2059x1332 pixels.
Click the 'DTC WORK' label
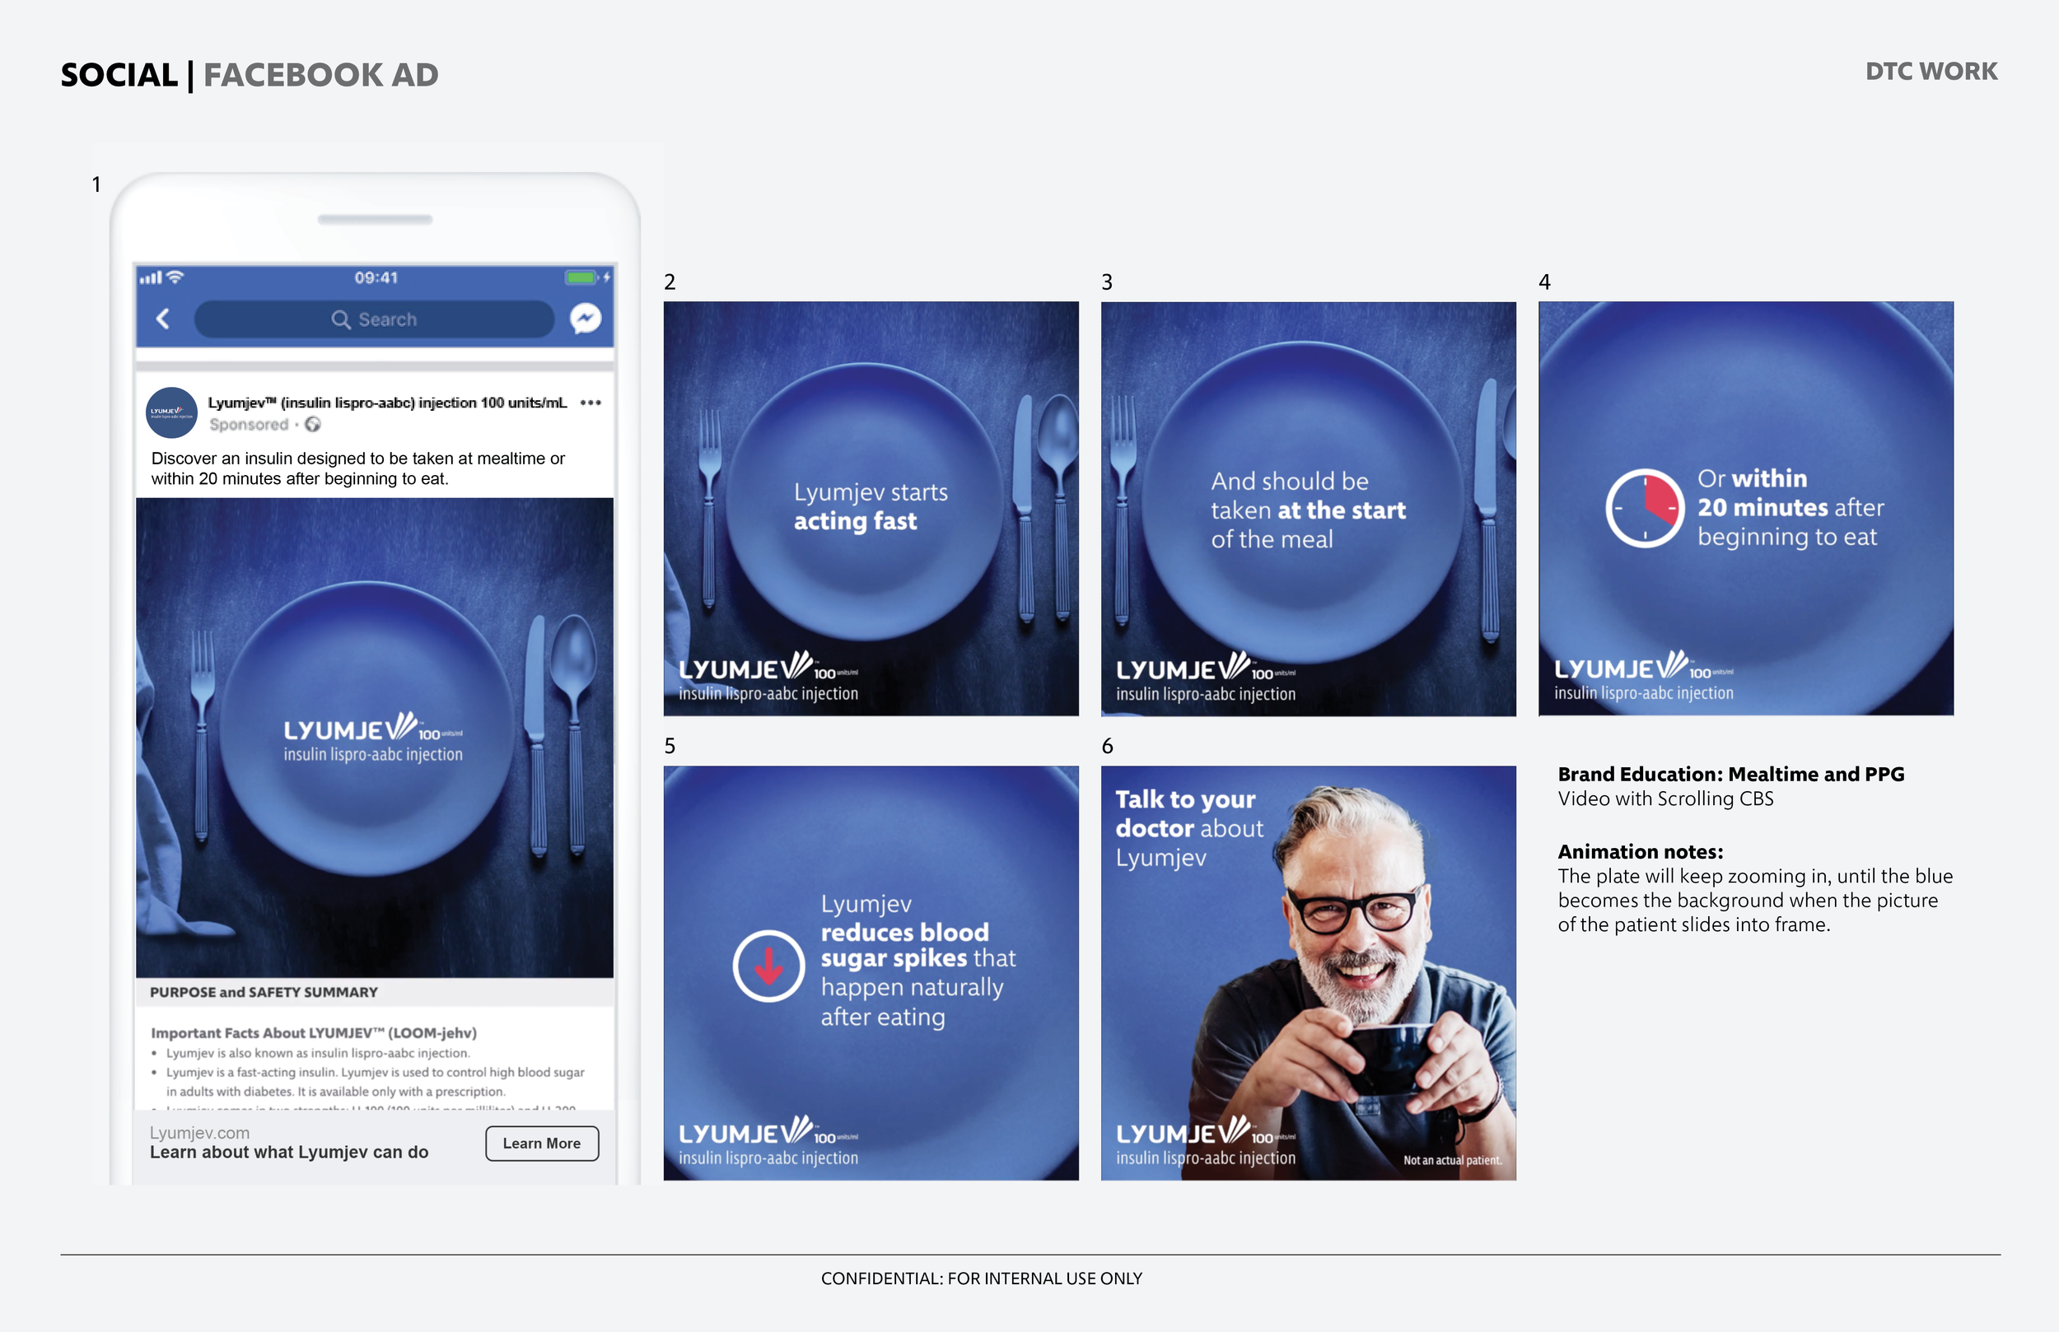tap(1931, 71)
